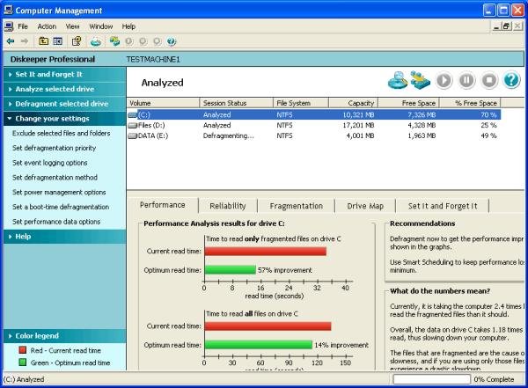Expand Analyze selected drive section

point(64,89)
